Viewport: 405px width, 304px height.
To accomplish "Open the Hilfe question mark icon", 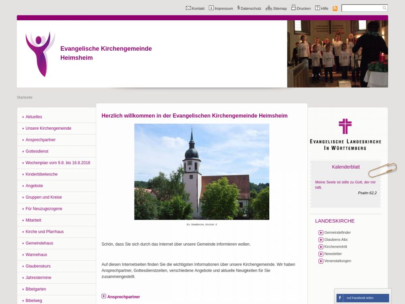I will tap(318, 8).
